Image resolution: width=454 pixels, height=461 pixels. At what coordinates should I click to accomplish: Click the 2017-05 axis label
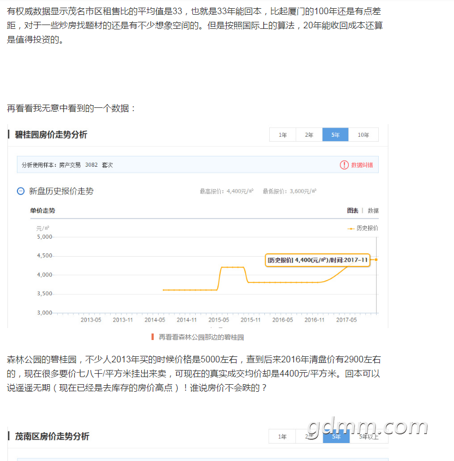click(x=347, y=320)
